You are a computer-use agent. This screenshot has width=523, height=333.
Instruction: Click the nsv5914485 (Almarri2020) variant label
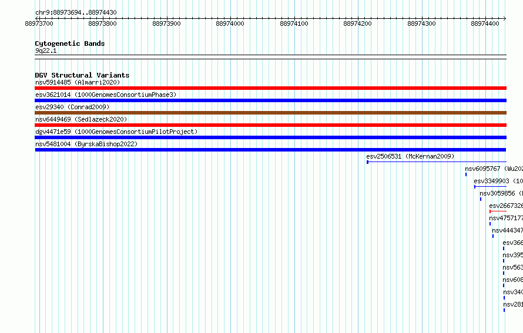pyautogui.click(x=78, y=82)
